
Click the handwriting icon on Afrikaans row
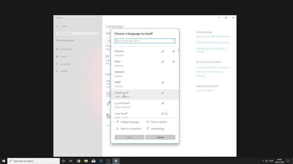(x=174, y=51)
